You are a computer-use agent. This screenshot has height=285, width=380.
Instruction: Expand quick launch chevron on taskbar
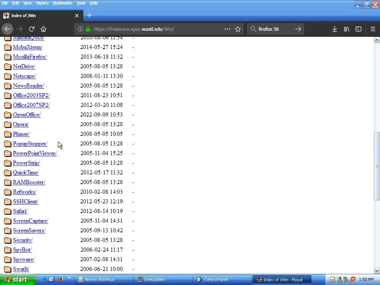[x=69, y=278]
